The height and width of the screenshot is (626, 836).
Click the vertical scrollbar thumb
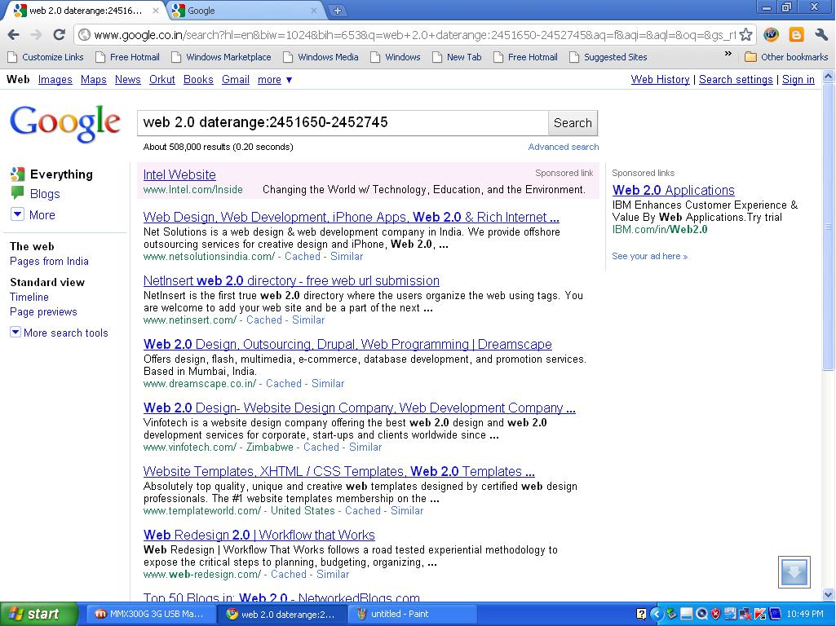pyautogui.click(x=828, y=227)
